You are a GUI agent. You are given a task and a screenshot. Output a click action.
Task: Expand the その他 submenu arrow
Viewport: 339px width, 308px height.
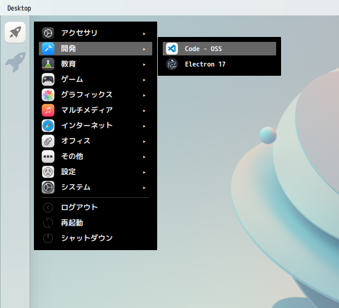point(144,157)
